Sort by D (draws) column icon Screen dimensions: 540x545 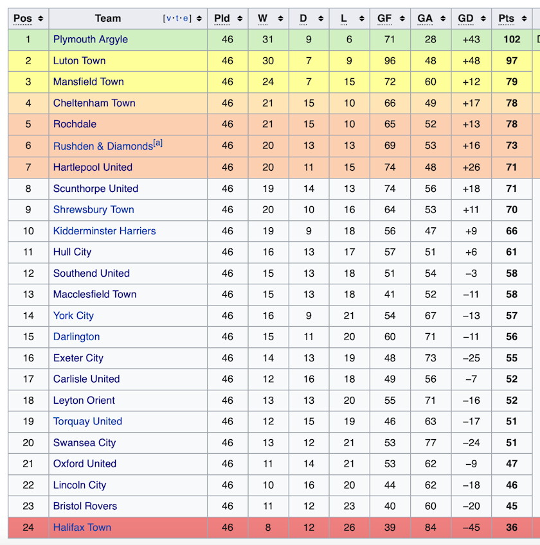321,19
